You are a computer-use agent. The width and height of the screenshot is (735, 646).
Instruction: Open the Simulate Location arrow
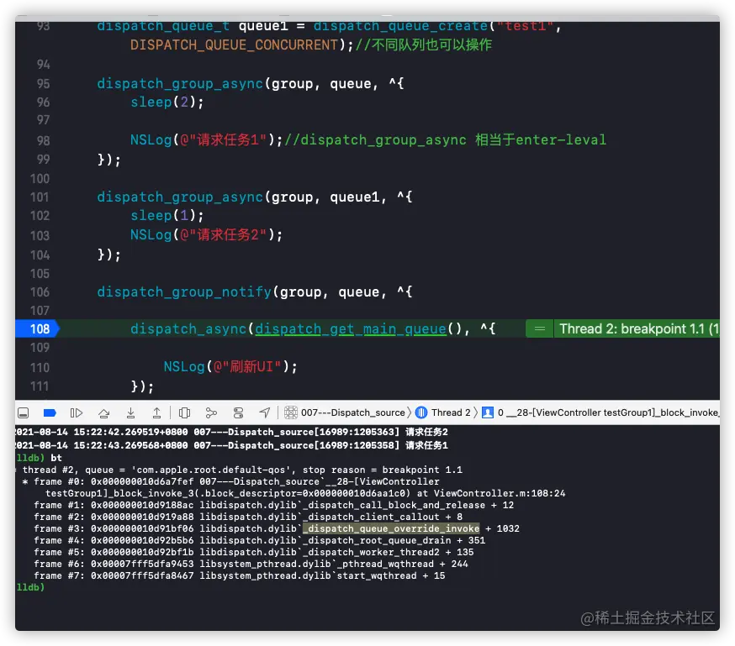pos(265,412)
